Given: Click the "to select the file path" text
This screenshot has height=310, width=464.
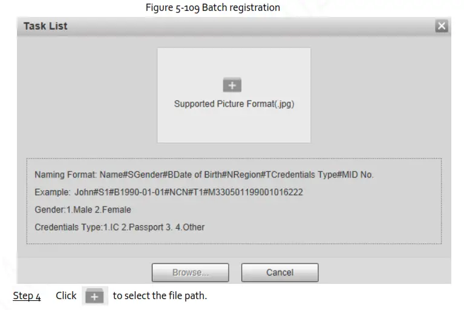Looking at the screenshot, I should [x=160, y=296].
